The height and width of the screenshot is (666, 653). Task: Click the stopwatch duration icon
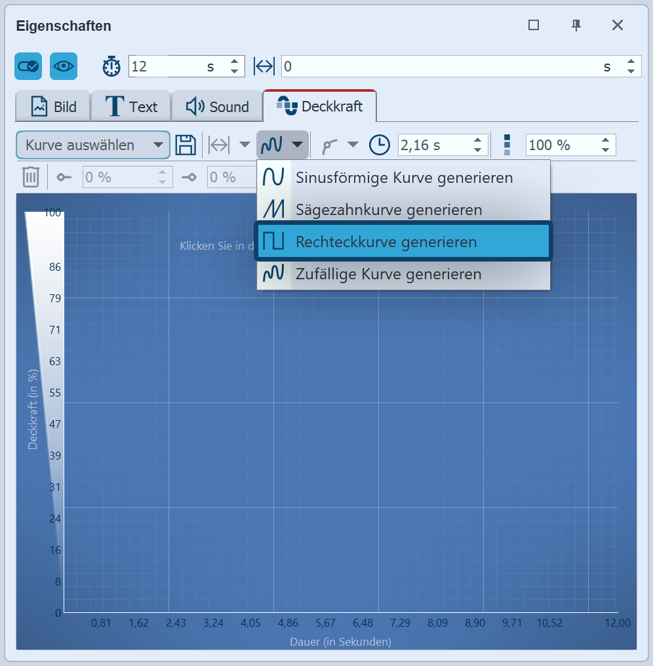click(111, 66)
